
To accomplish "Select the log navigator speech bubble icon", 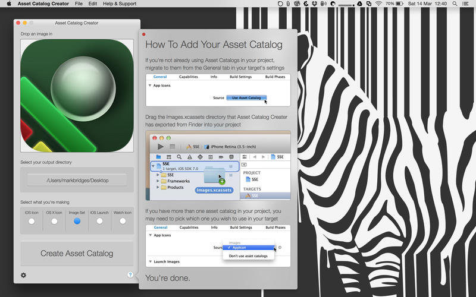I will pyautogui.click(x=231, y=157).
